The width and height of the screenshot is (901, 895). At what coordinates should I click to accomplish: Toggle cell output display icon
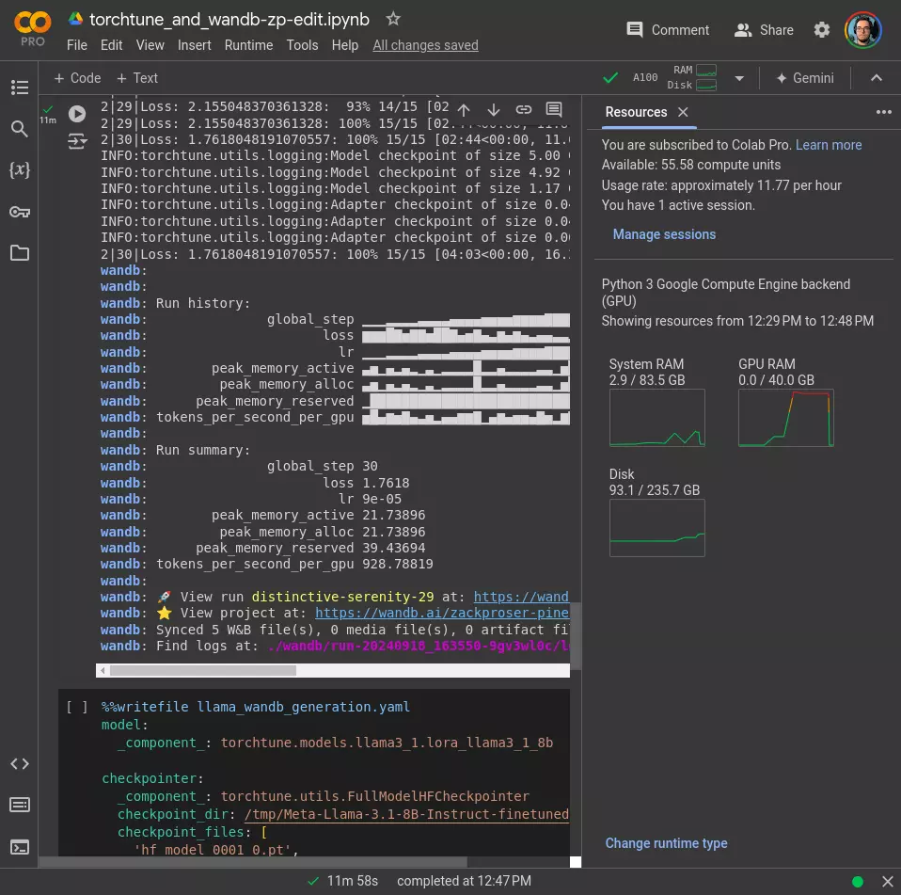point(77,142)
